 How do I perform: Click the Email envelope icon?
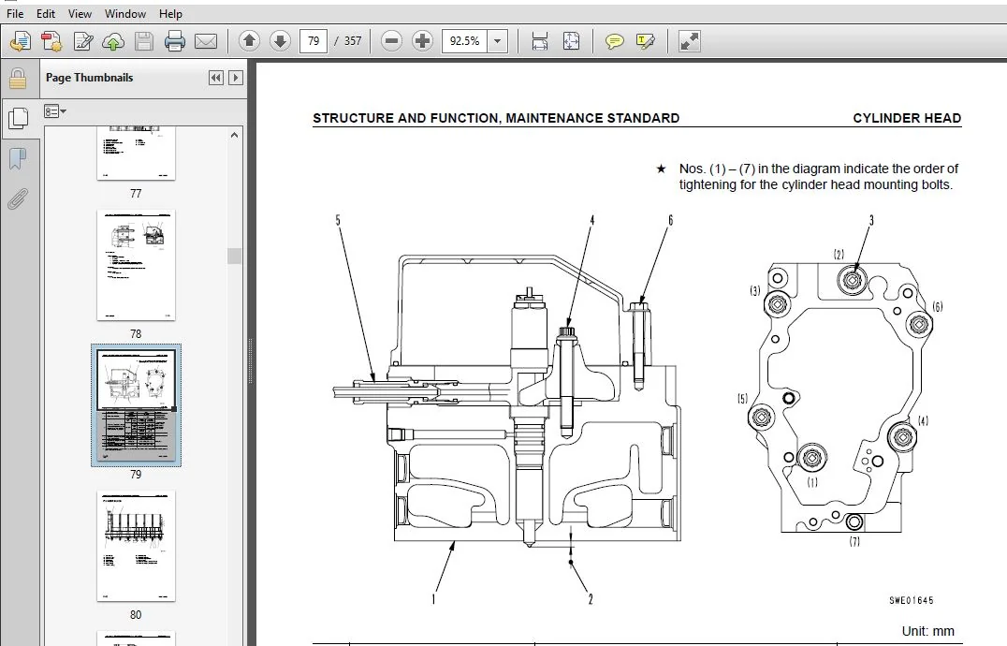[206, 41]
